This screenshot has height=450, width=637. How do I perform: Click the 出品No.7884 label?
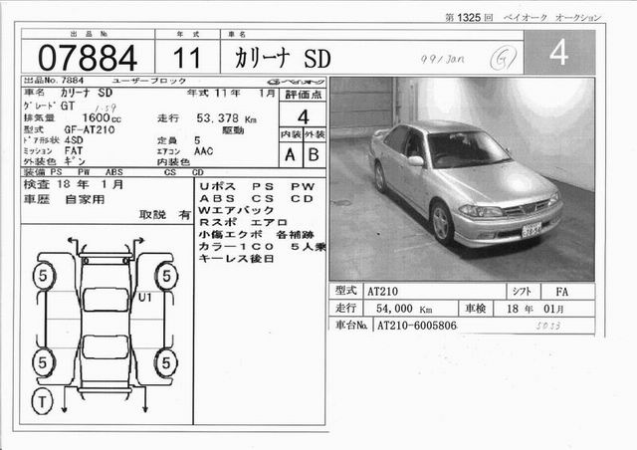pos(54,81)
